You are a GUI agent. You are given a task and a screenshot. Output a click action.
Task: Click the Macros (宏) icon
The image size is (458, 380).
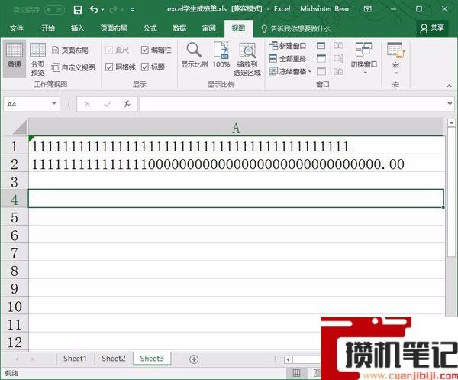[395, 50]
